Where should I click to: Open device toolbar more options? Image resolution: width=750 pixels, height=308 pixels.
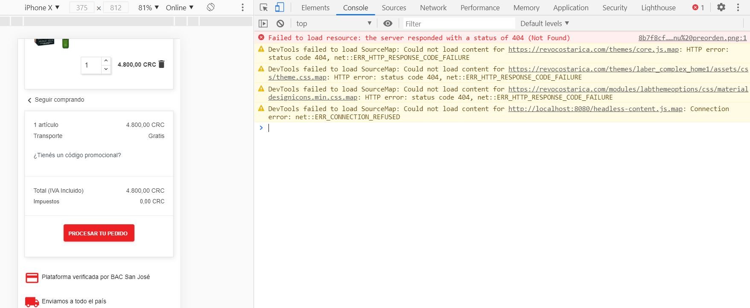coord(242,7)
